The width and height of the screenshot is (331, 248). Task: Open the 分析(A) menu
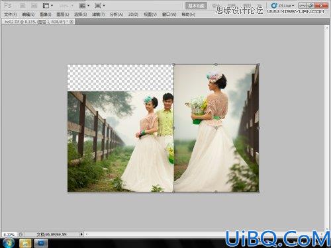coord(117,15)
